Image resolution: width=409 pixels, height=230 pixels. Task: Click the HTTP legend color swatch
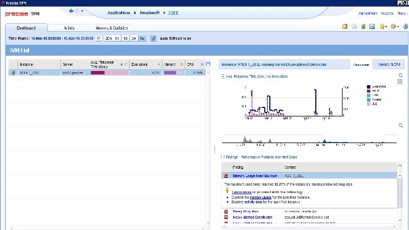pos(369,91)
